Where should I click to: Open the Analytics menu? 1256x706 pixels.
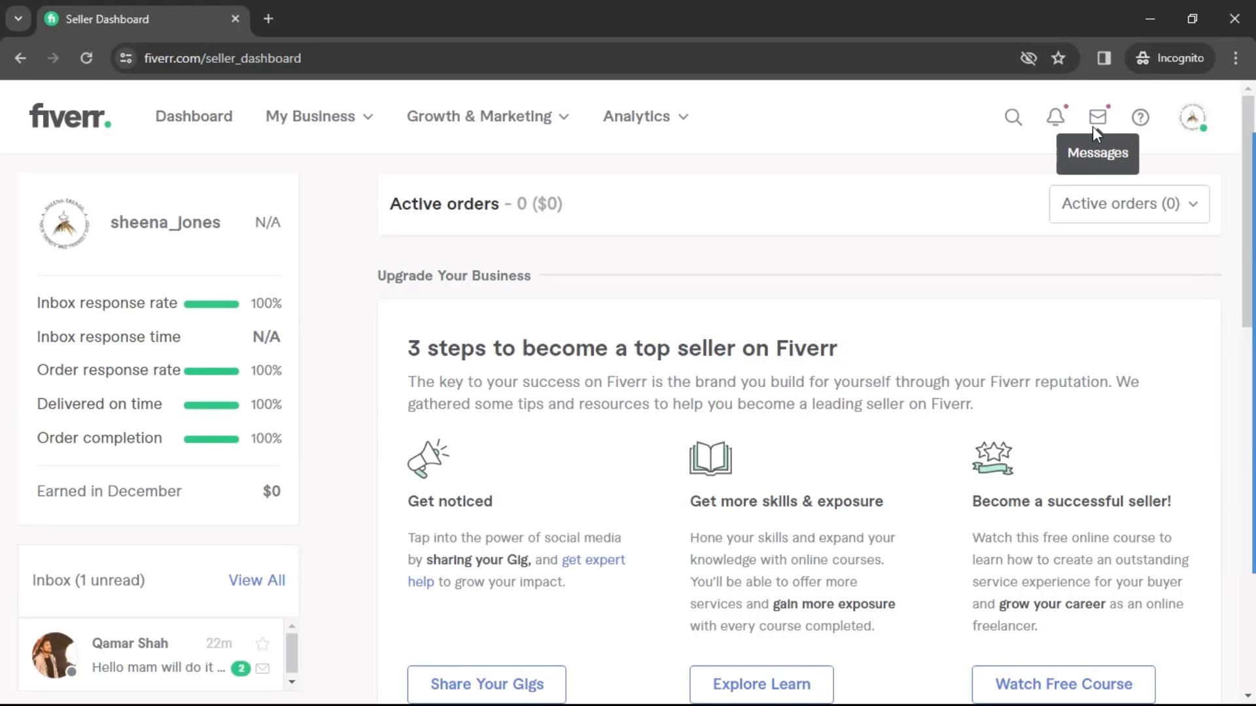click(645, 116)
